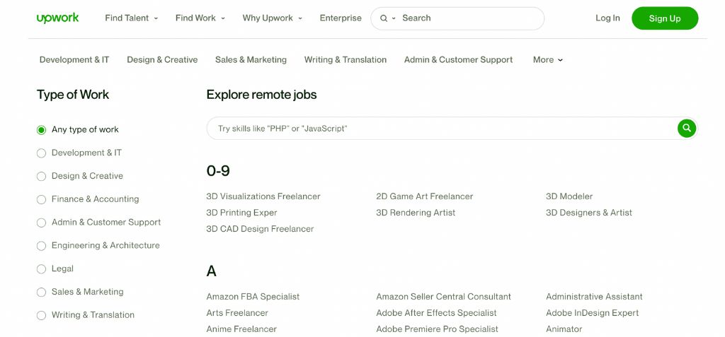Click the green skills search button
This screenshot has width=725, height=337.
(686, 128)
